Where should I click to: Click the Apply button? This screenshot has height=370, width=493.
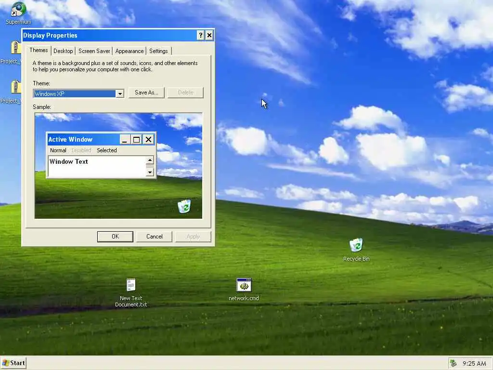(x=193, y=237)
